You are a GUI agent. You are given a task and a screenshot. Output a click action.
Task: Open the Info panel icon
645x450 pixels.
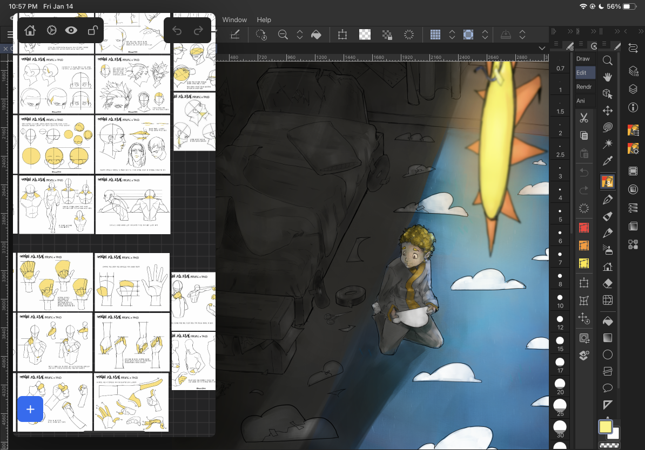click(633, 108)
